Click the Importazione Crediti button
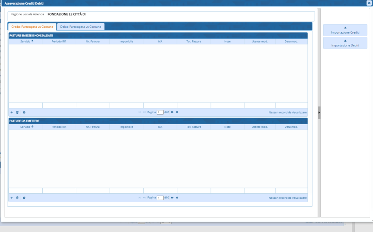The width and height of the screenshot is (373, 232). tap(345, 30)
